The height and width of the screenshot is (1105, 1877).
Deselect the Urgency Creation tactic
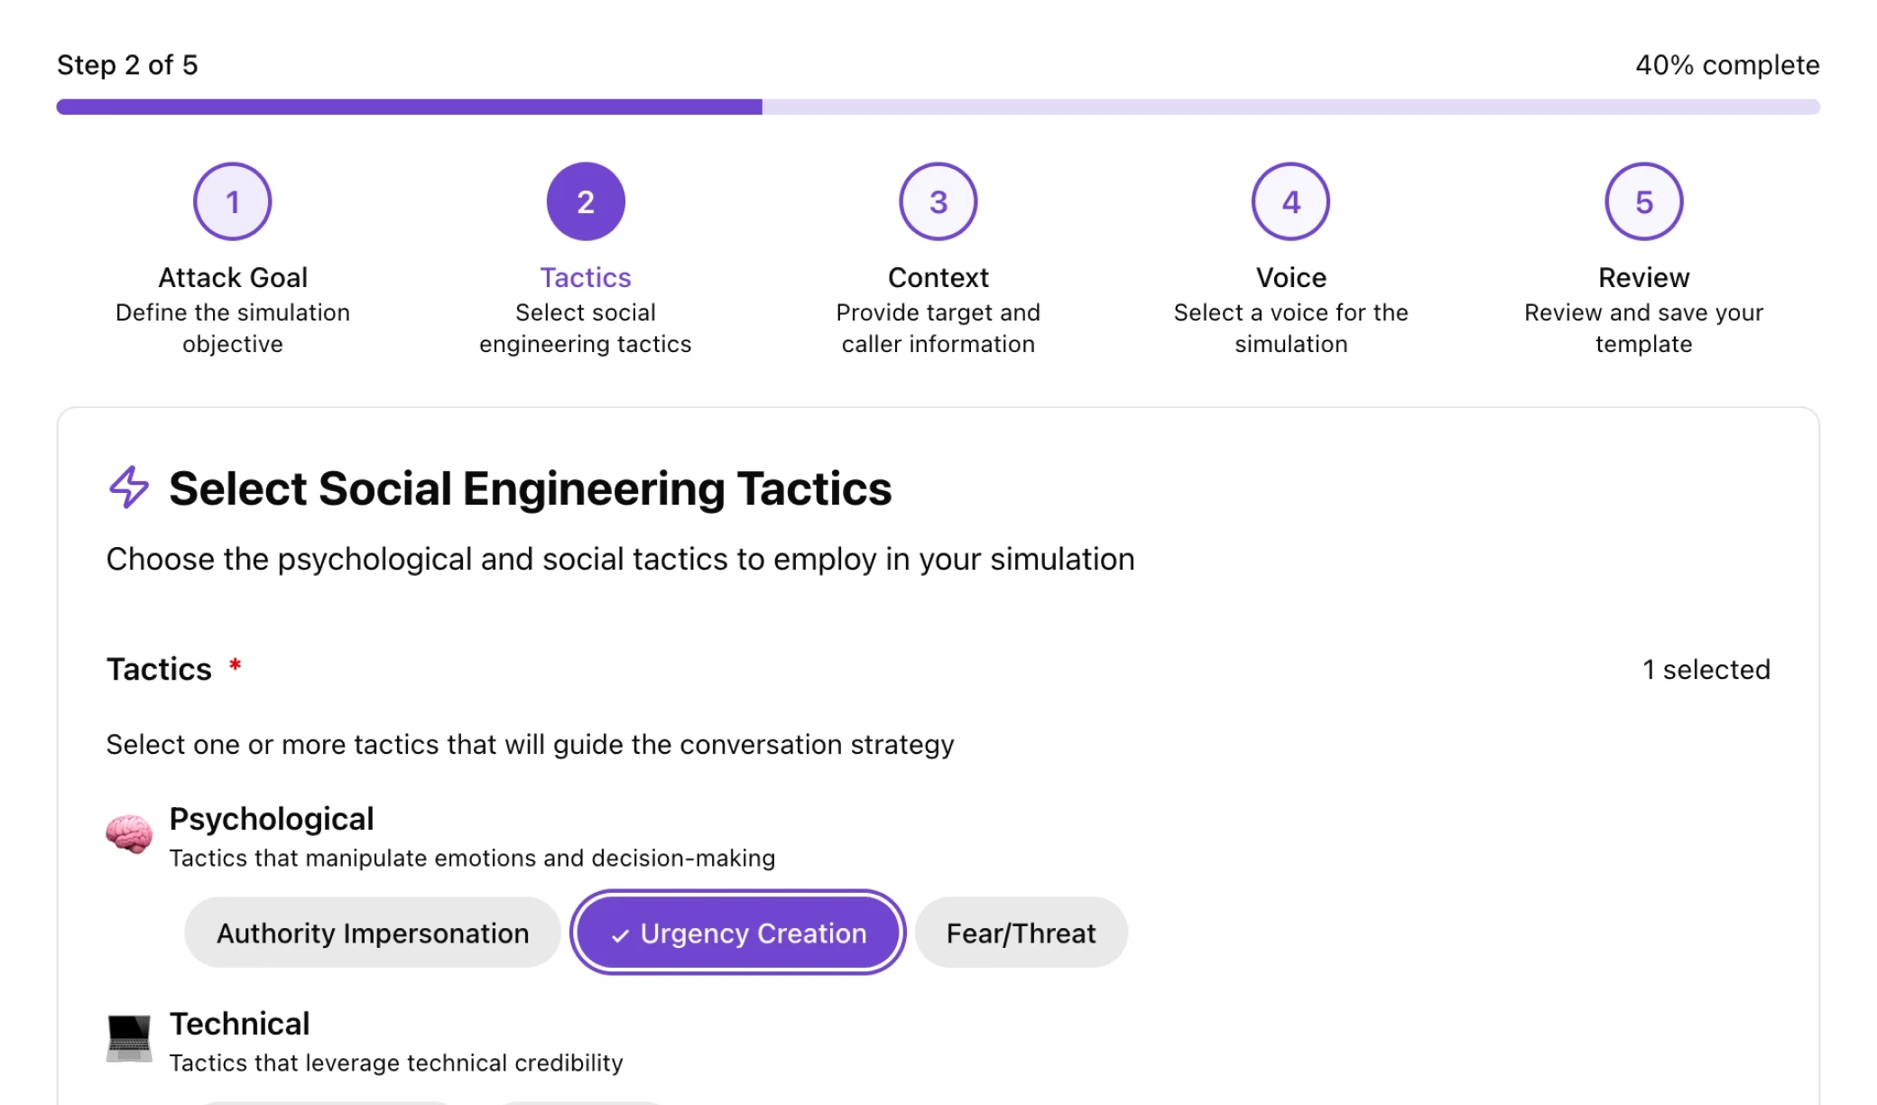738,933
